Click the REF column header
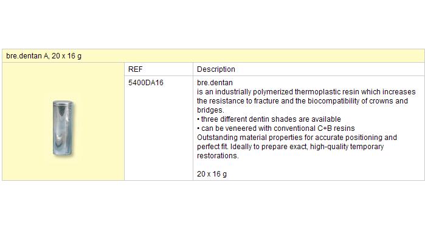This screenshot has width=425, height=238. tap(135, 69)
